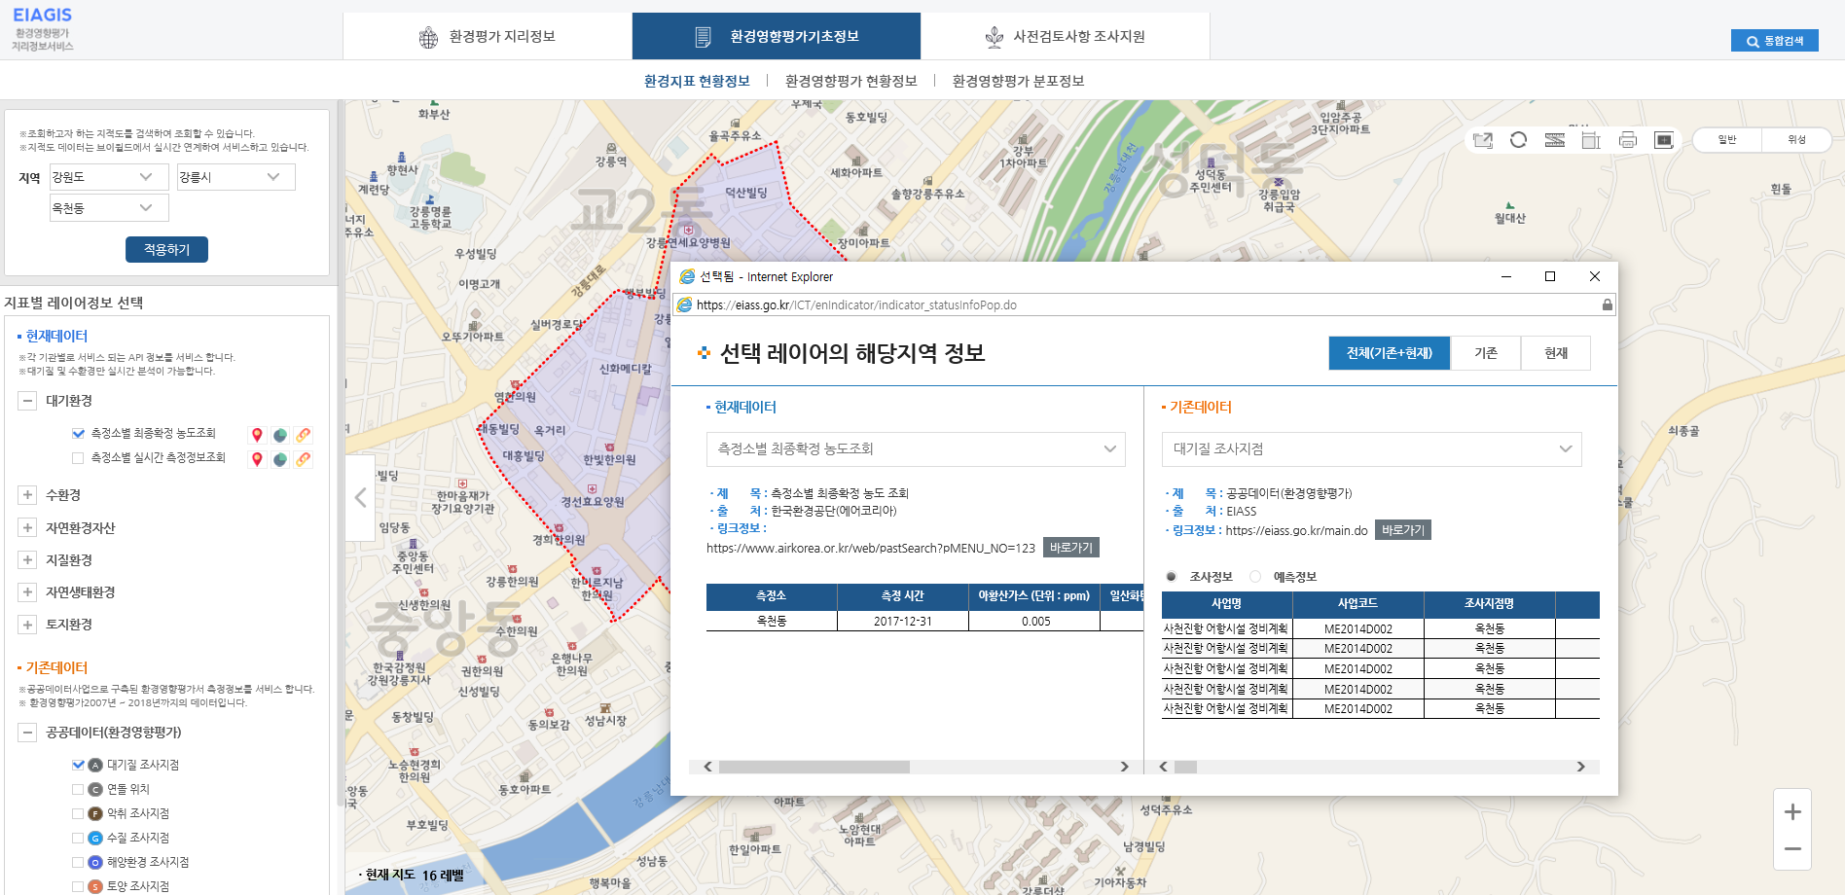1845x895 pixels.
Task: Click the pie chart icon beside 측정소별 실시간 측정정보조회
Action: pos(280,459)
